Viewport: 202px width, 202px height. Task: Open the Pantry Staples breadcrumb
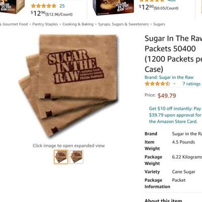pyautogui.click(x=45, y=24)
